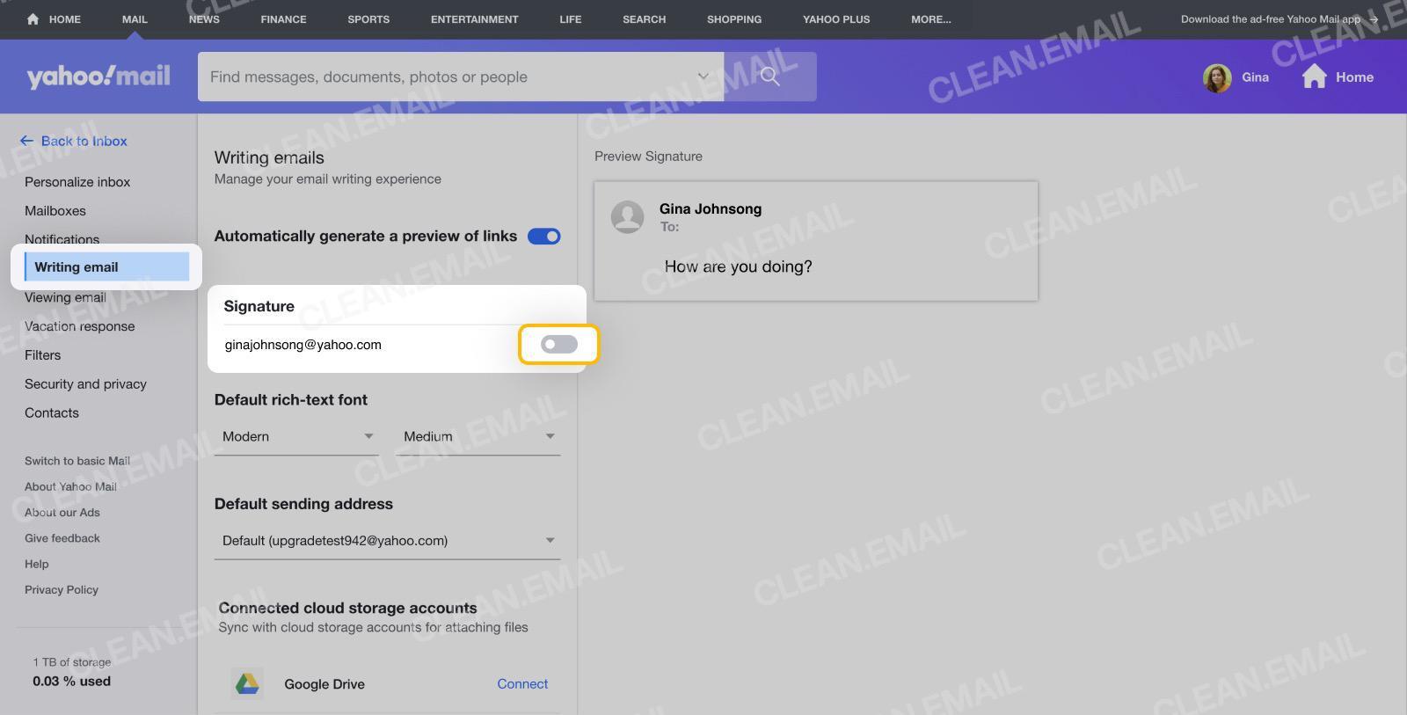
Task: Click the arrow beside Download Yahoo Mail app
Action: pos(1374,19)
